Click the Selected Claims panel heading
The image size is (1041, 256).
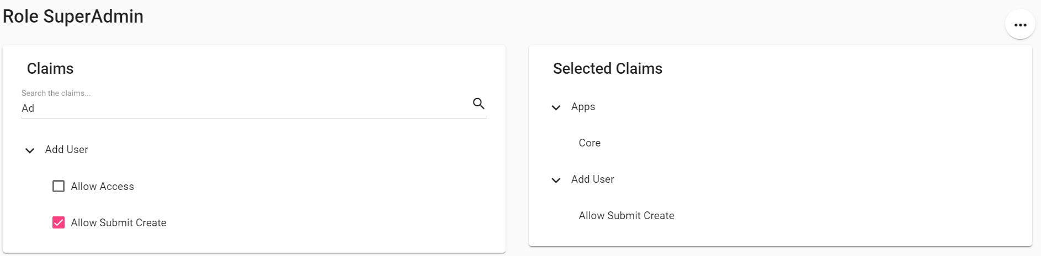click(x=608, y=69)
